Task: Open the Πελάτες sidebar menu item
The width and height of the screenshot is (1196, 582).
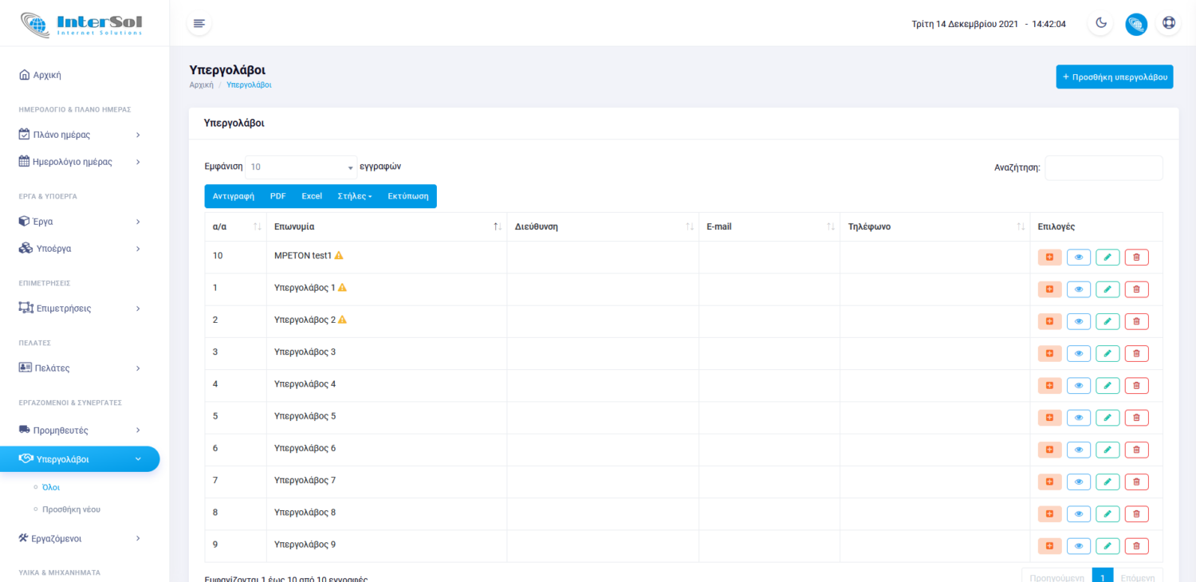Action: [80, 368]
